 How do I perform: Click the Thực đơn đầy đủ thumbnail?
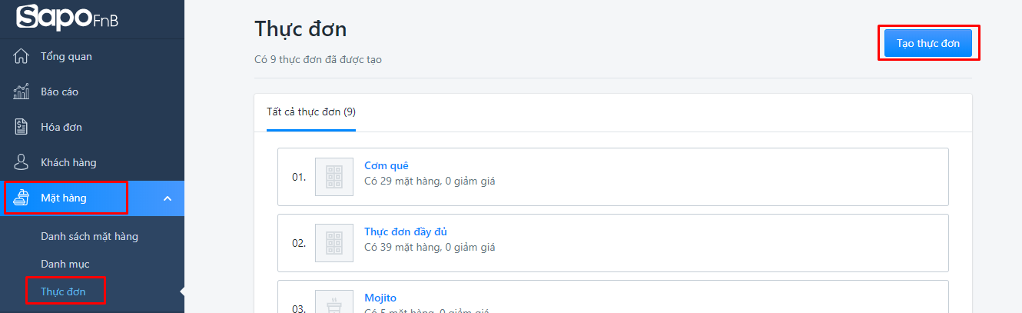pyautogui.click(x=334, y=243)
